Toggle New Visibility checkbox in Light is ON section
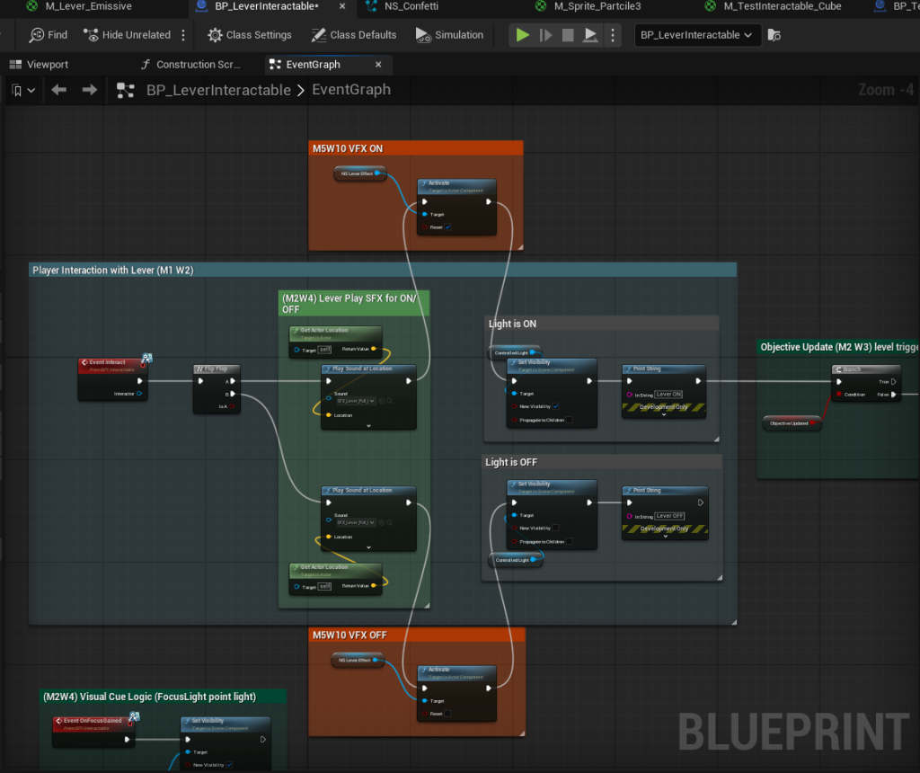This screenshot has width=920, height=773. 554,406
